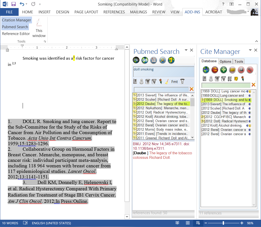Click the Fmt button in Pubmed Search
Screen dimensions: 261x227
174,82
